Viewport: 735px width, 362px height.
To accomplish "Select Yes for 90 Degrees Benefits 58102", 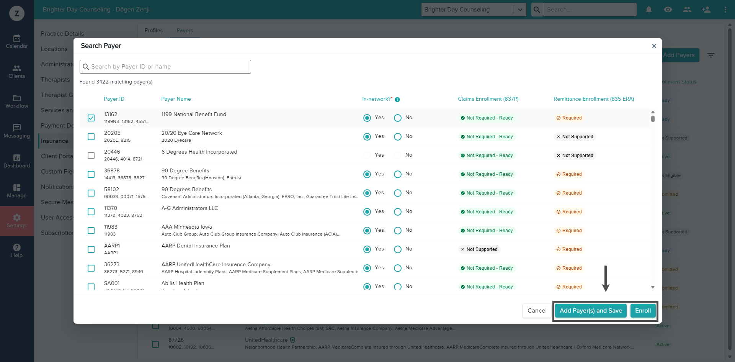I will 367,193.
